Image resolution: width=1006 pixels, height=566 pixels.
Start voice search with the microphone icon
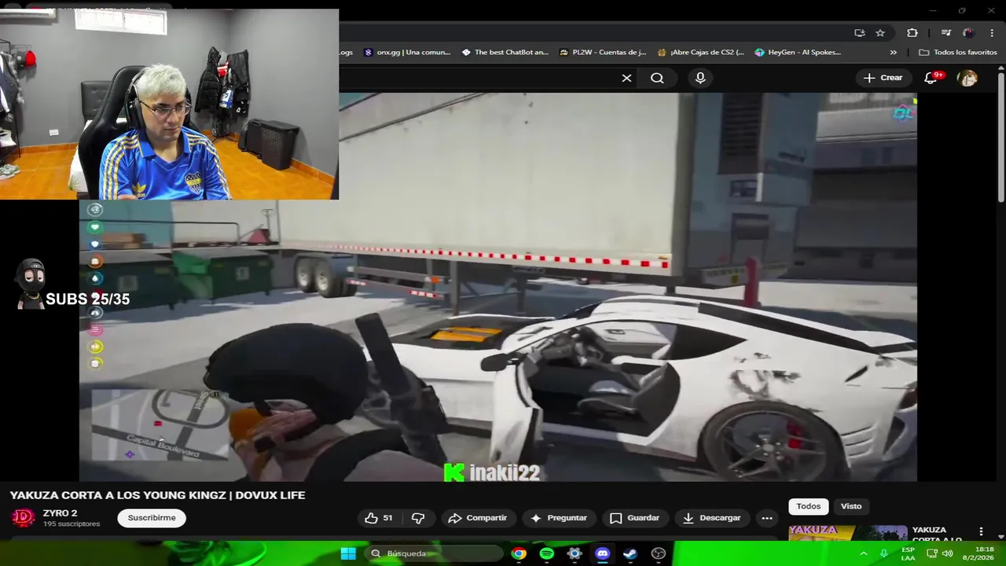pos(700,78)
